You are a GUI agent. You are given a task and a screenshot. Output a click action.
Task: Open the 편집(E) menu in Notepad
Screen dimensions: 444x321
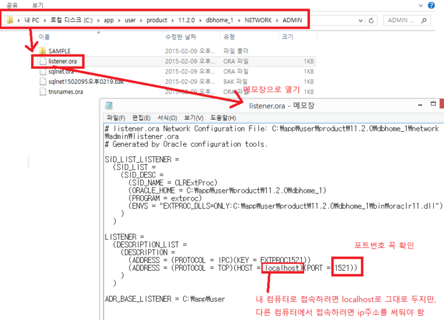(x=141, y=118)
